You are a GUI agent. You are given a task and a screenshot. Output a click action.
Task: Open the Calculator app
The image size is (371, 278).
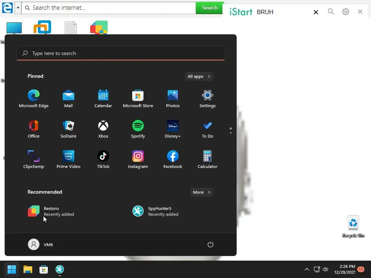point(208,160)
